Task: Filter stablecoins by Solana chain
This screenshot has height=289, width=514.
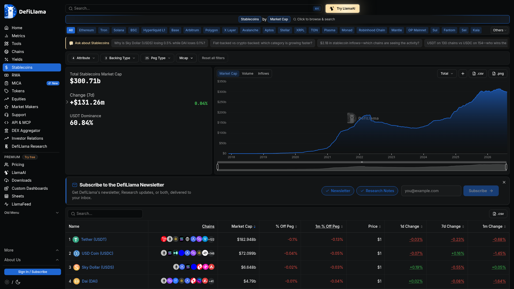Action: [x=119, y=30]
